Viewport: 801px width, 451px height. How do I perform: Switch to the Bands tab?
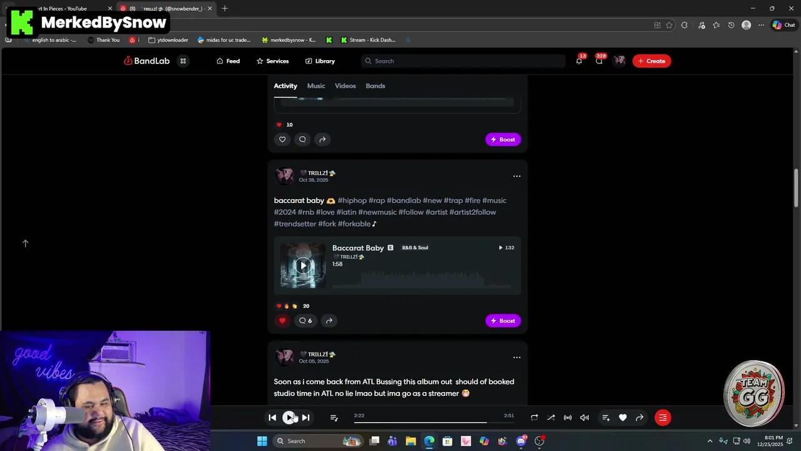(375, 86)
